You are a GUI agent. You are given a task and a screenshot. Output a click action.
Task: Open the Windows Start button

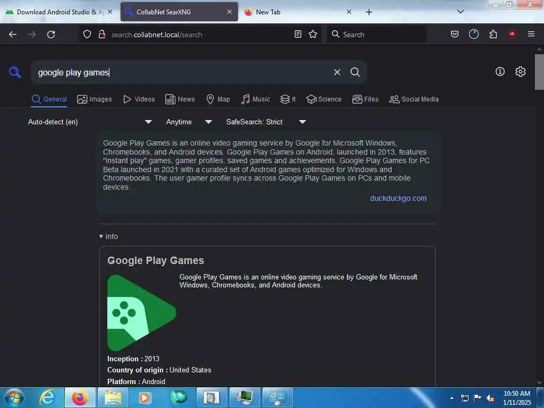click(x=14, y=397)
